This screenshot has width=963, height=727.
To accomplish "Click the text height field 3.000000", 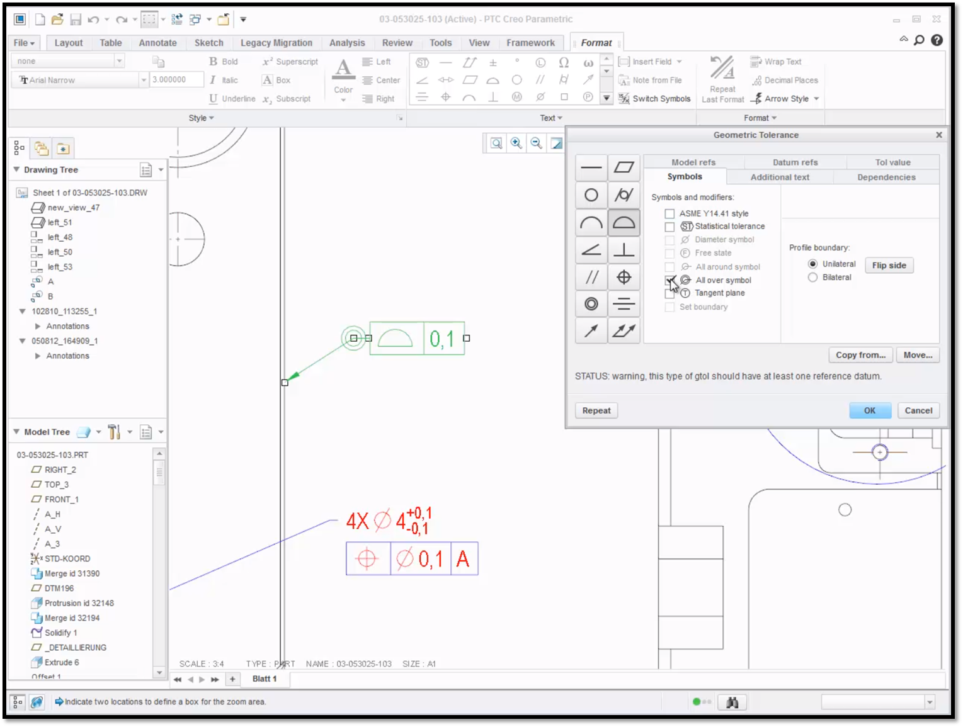I will coord(176,80).
